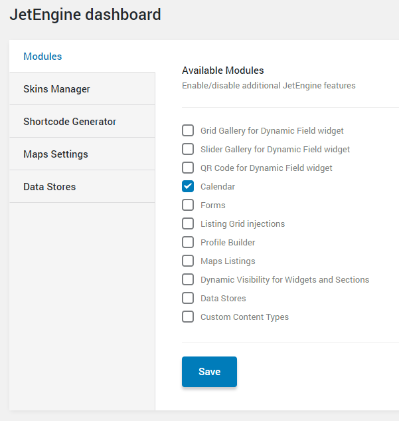399x421 pixels.
Task: Click 'Enable/disable additional JetEngine features' text
Action: [x=269, y=86]
